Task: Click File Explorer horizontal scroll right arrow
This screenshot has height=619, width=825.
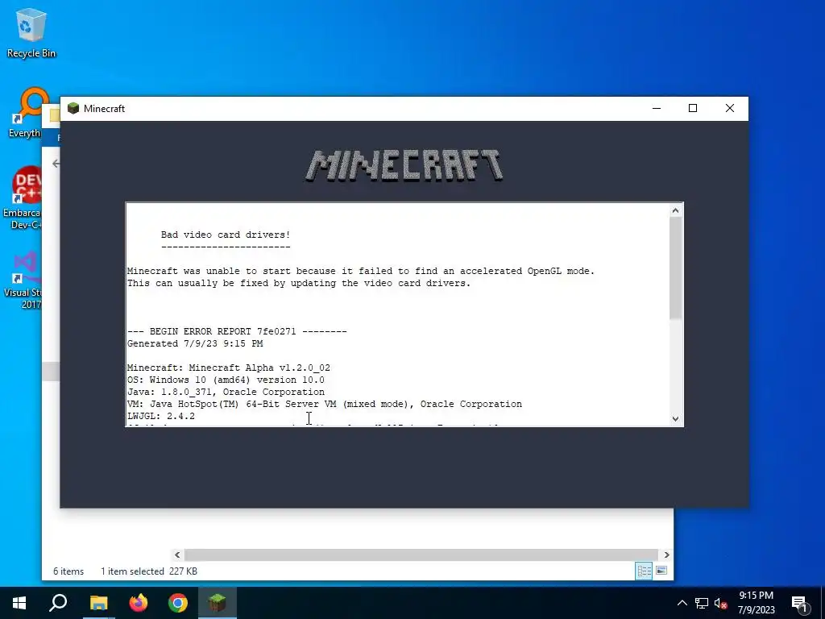Action: tap(666, 555)
